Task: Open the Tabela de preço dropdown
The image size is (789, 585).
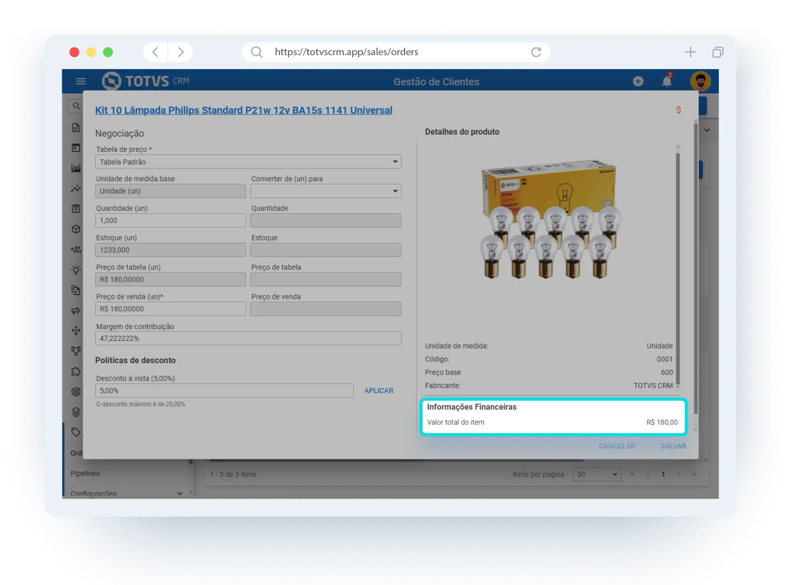Action: (248, 161)
